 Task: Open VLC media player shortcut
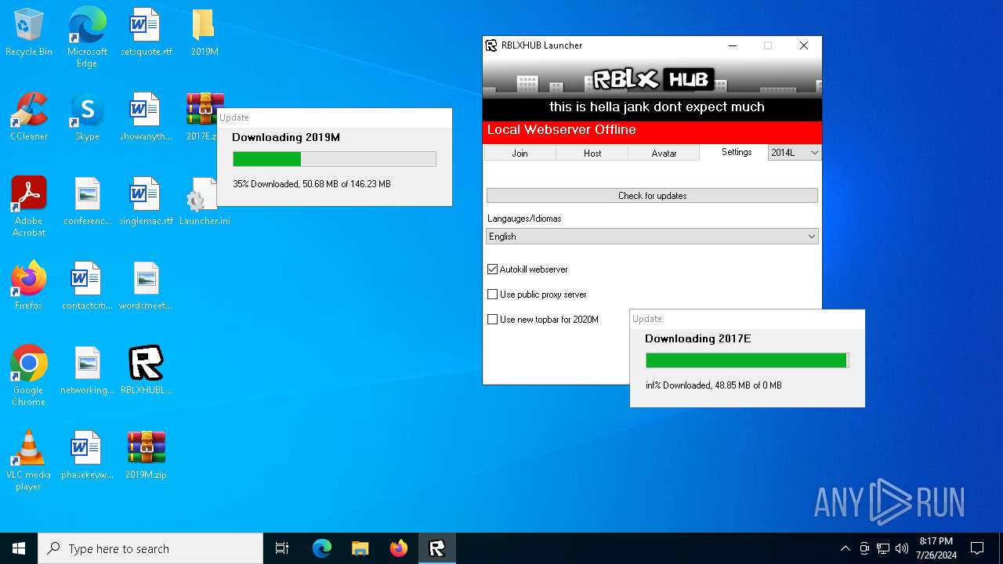pyautogui.click(x=29, y=460)
